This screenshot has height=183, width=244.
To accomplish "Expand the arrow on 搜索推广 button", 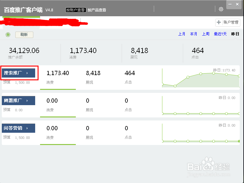I will click(x=27, y=73).
